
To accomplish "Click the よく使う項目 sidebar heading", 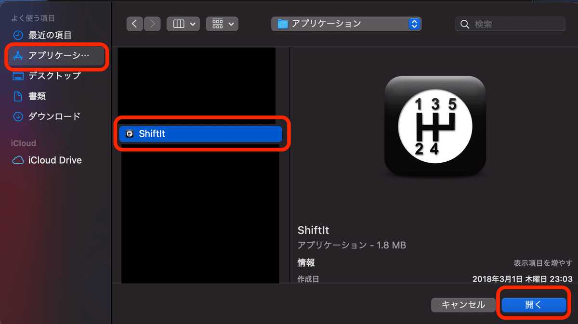I will tap(33, 18).
